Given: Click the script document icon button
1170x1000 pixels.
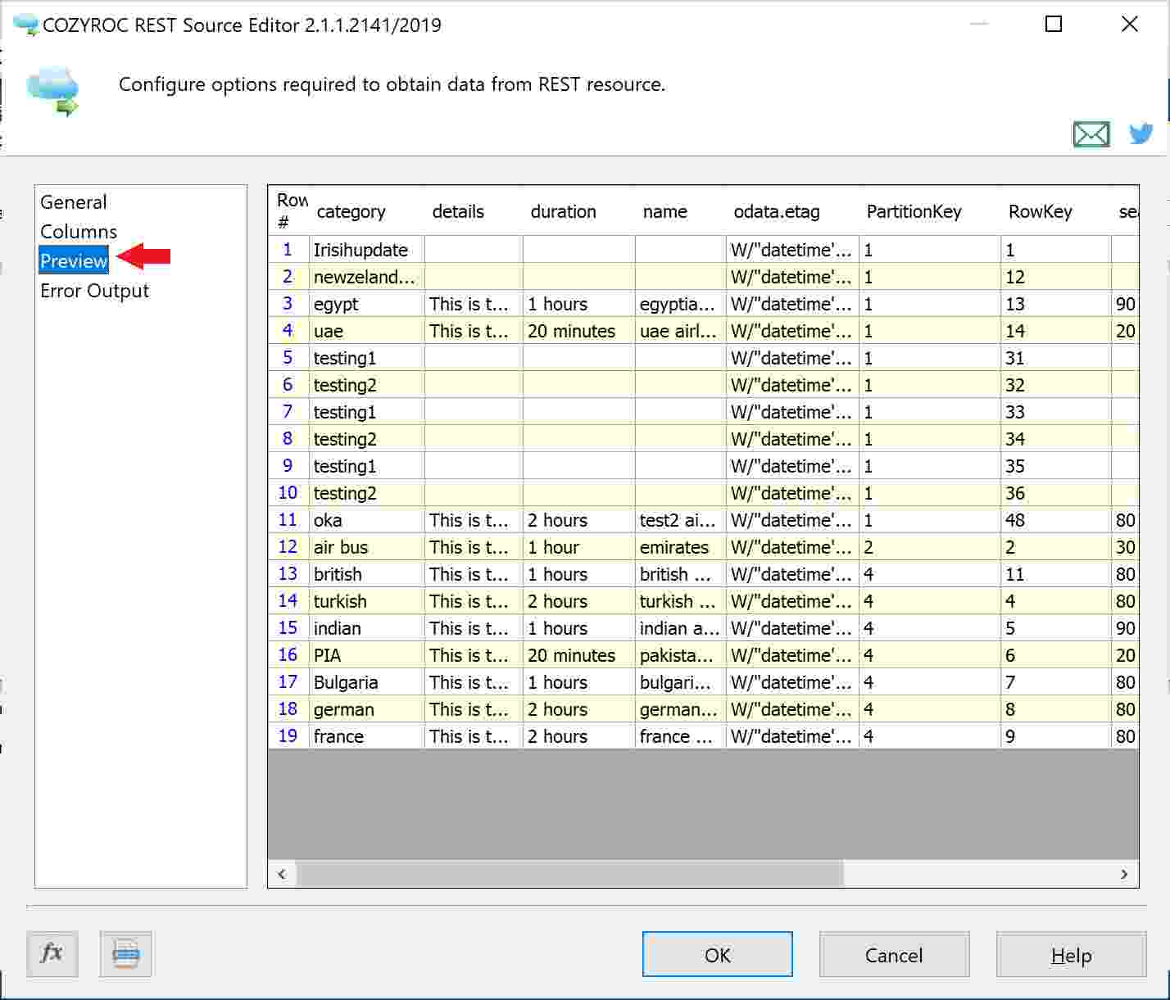Looking at the screenshot, I should coord(126,953).
